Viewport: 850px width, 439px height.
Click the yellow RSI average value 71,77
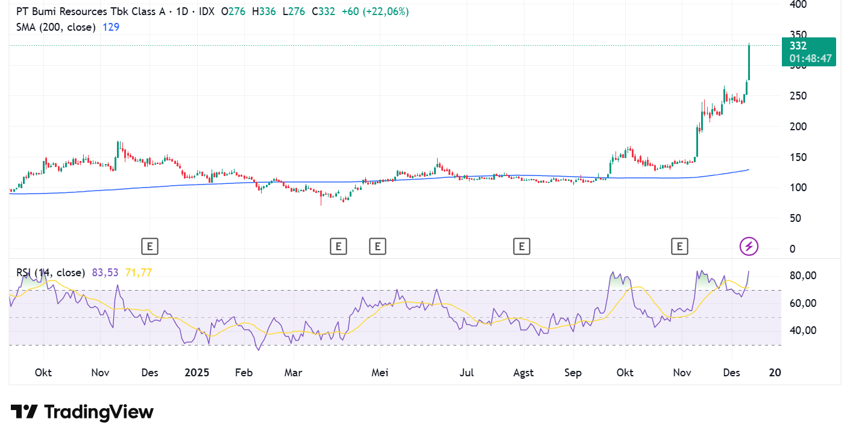(138, 273)
